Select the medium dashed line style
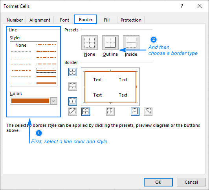The image size is (209, 190). [46, 64]
